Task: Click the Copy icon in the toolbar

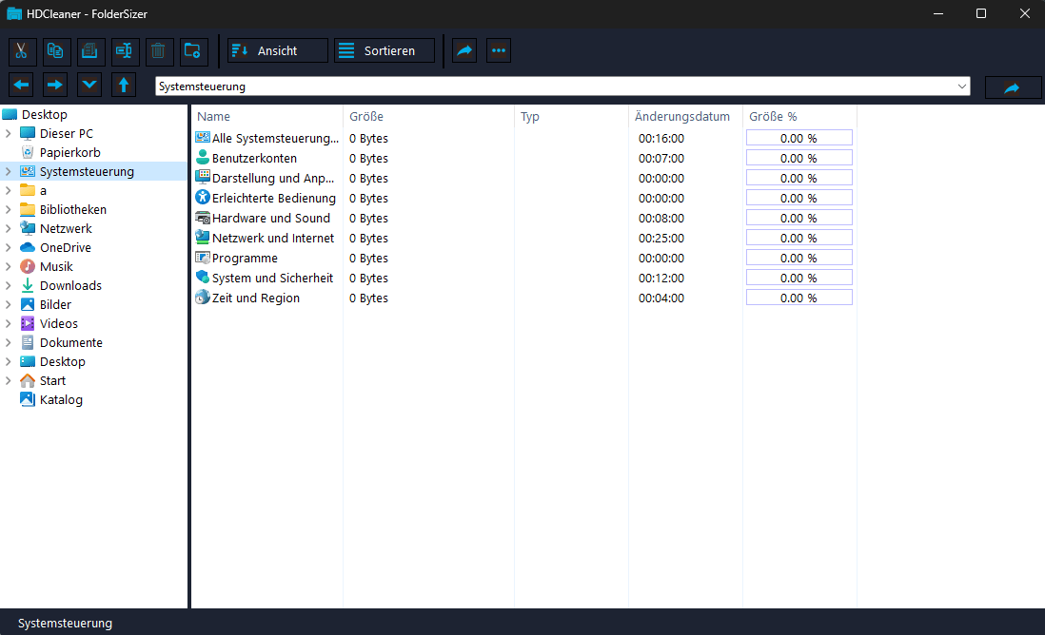Action: pyautogui.click(x=57, y=50)
